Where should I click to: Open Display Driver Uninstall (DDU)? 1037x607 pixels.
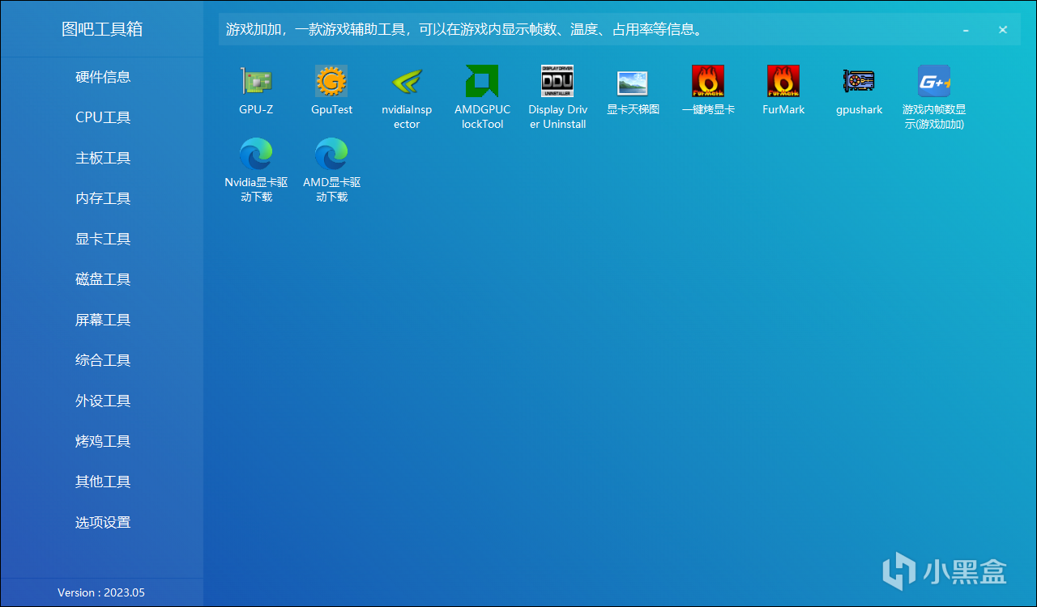click(557, 89)
